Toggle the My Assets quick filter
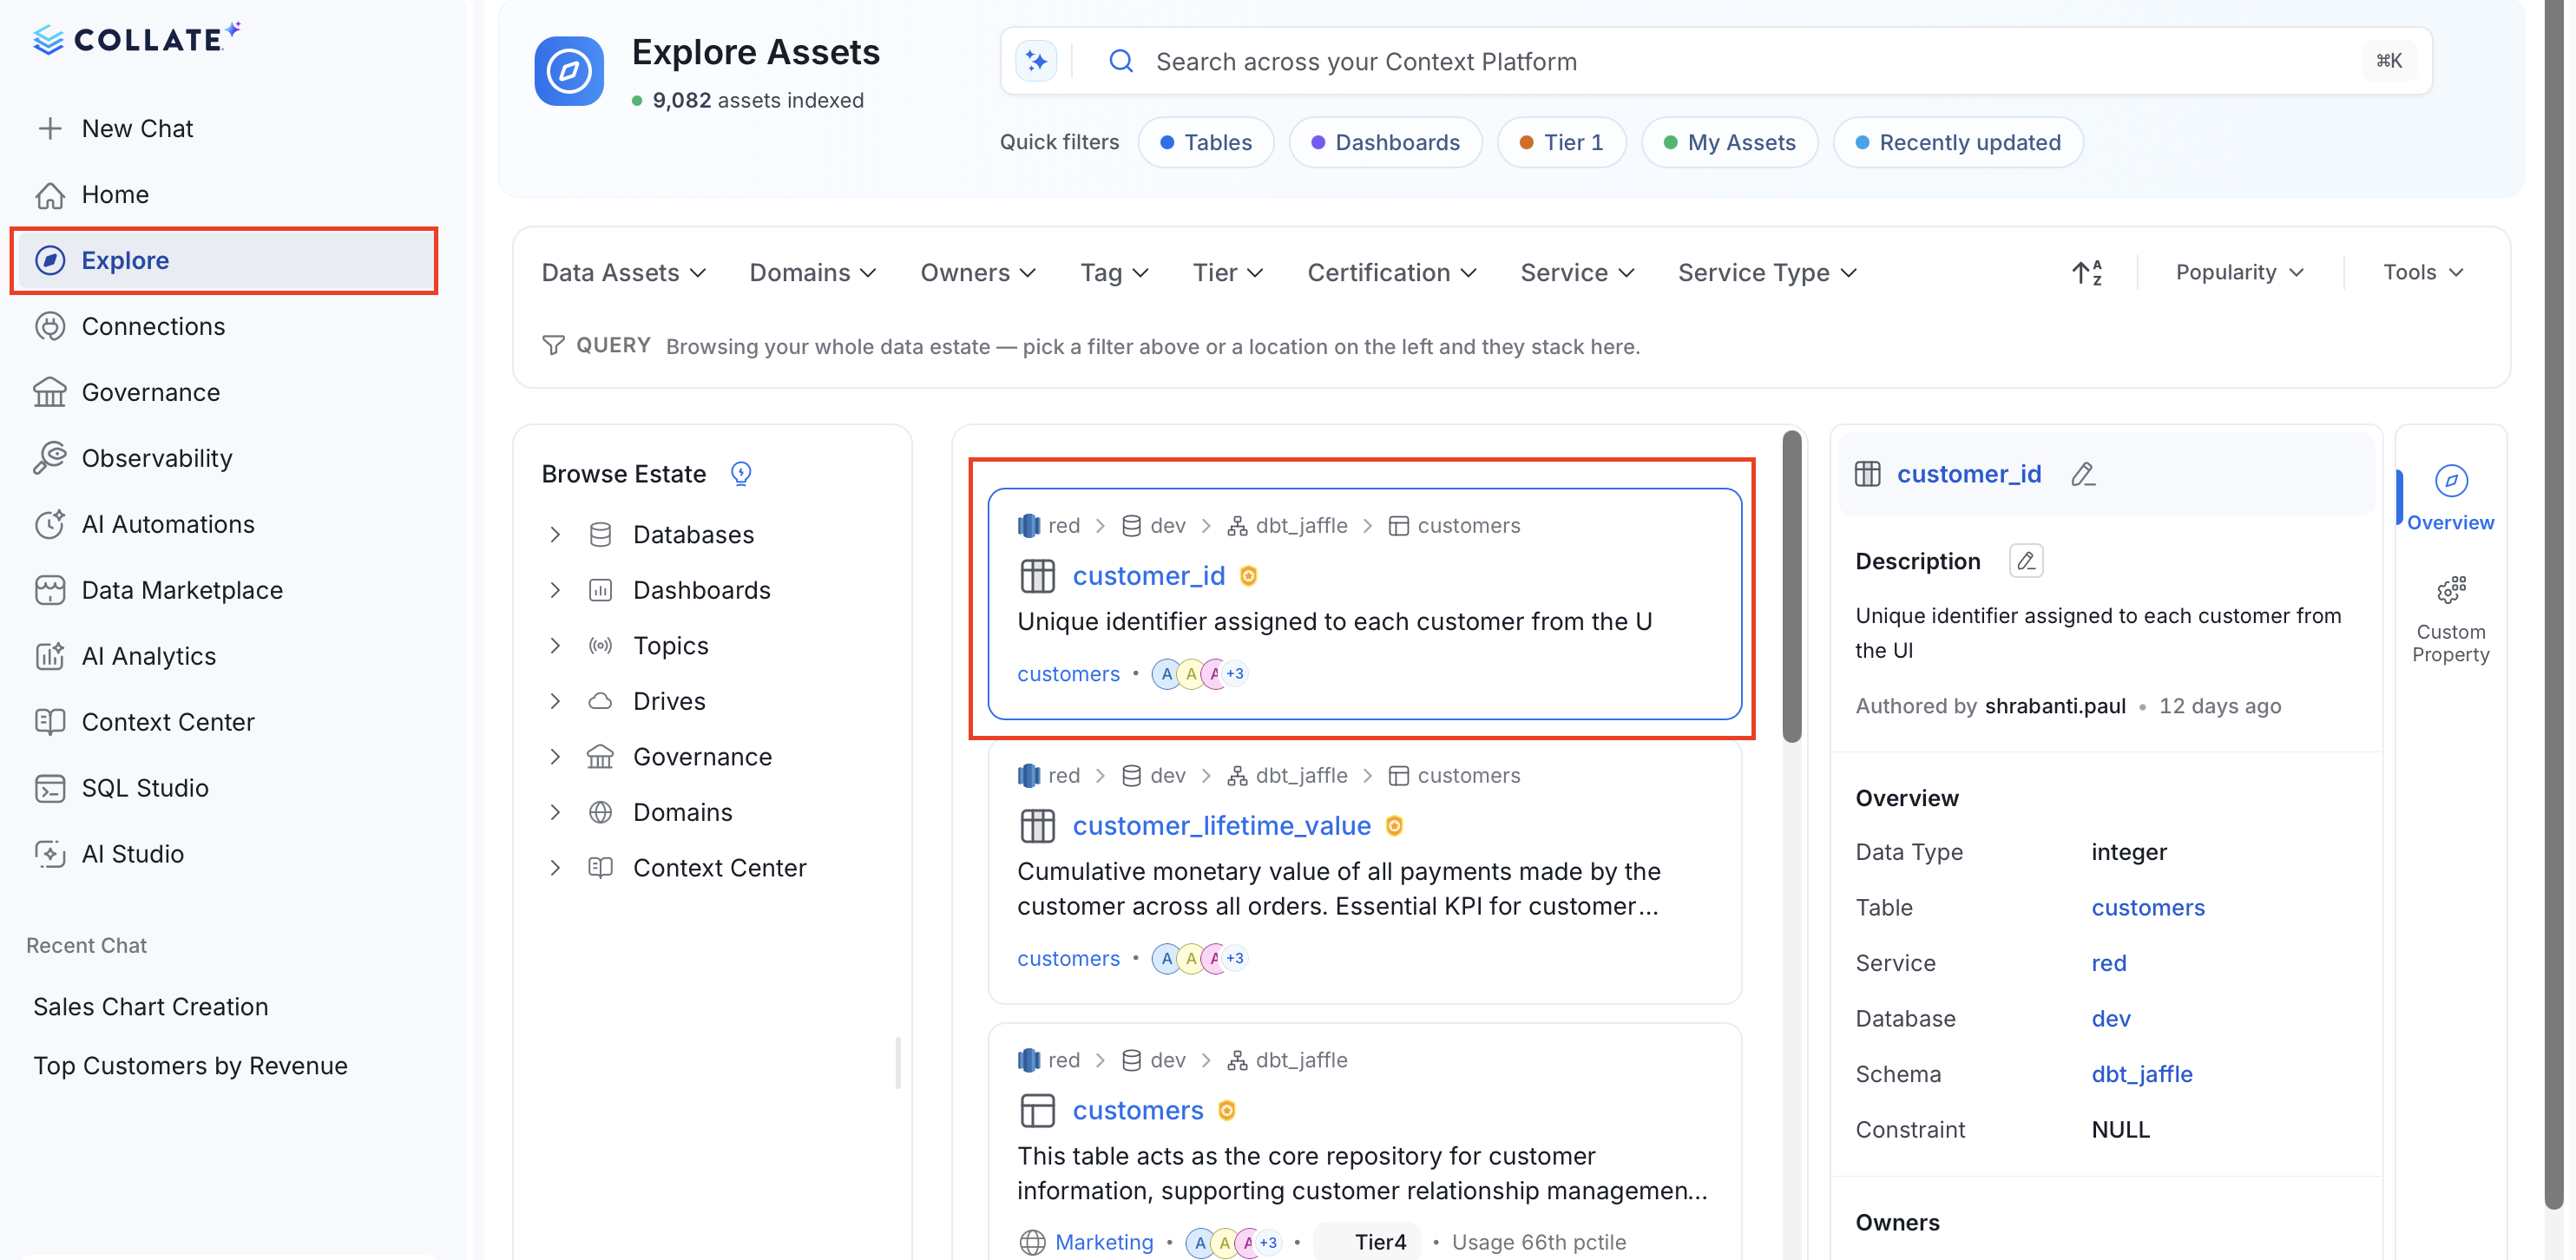 [1729, 142]
